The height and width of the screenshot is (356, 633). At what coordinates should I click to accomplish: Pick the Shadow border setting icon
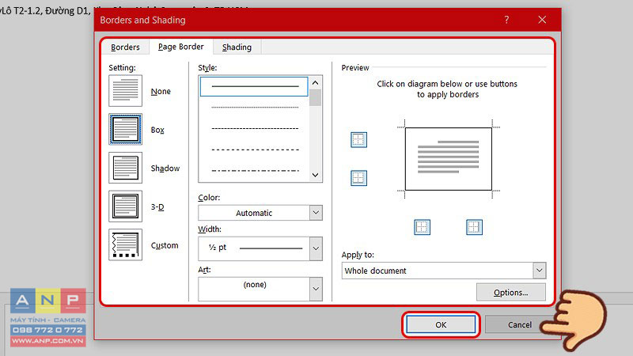click(x=125, y=168)
